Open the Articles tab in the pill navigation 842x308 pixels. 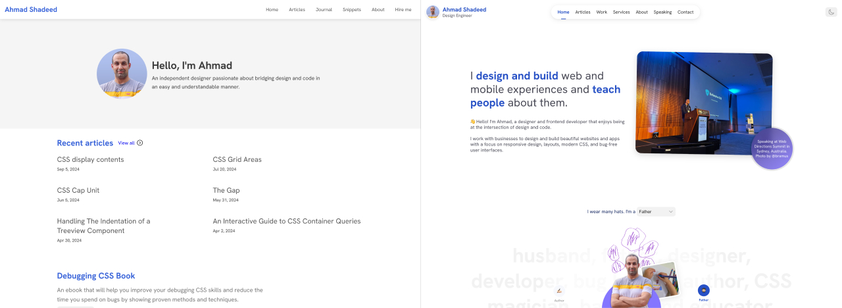pyautogui.click(x=583, y=12)
